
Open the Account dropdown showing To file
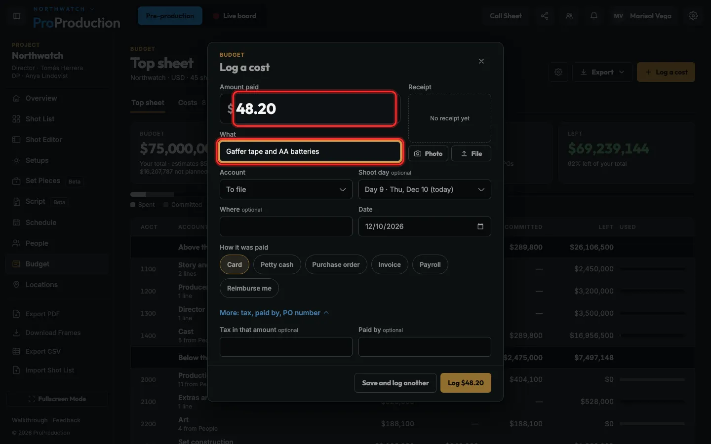(286, 189)
